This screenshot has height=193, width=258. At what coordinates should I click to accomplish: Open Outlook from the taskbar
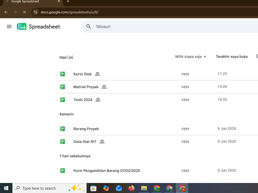click(x=119, y=188)
